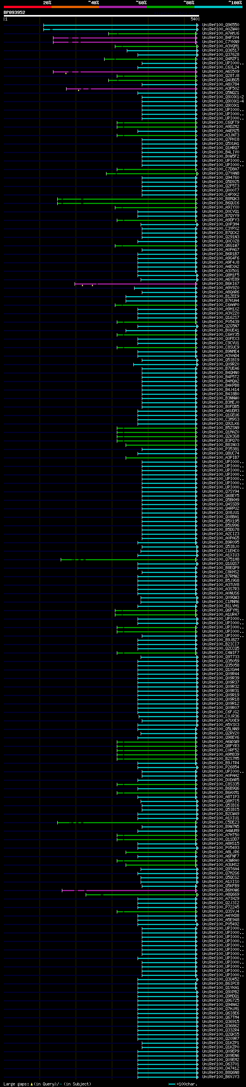Click the orange ~40% identity color legend

point(75,7)
